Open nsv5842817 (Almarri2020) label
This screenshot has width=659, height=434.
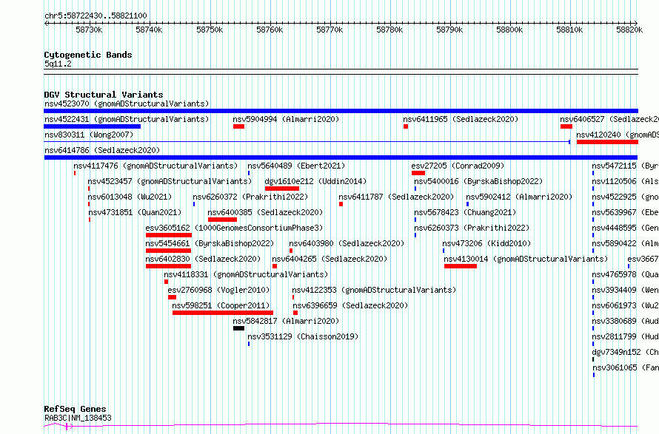tap(286, 321)
